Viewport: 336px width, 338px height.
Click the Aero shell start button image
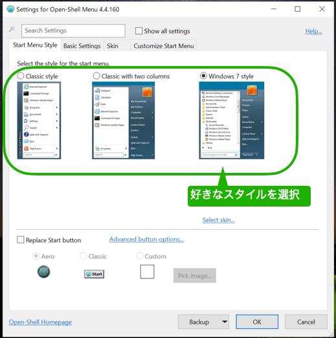(43, 271)
